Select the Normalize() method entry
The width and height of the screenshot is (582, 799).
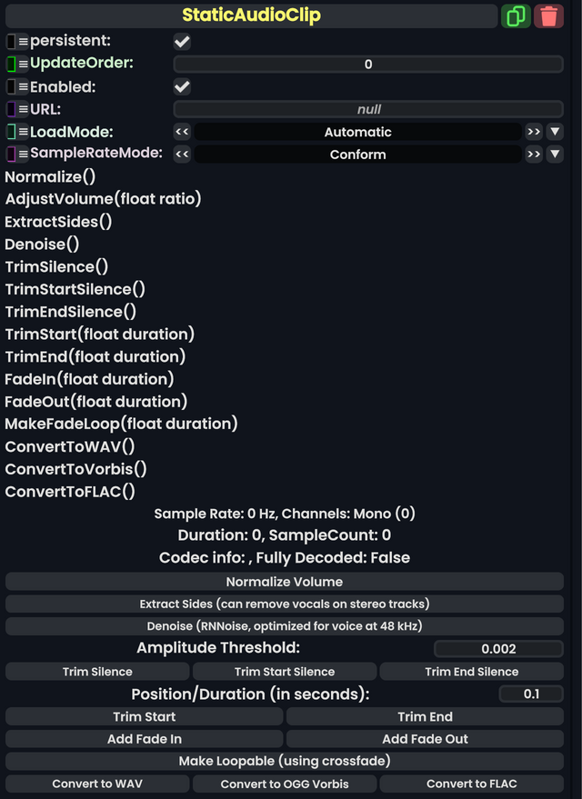coord(49,176)
